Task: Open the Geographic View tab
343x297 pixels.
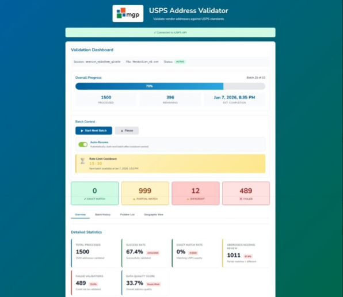Action: coord(154,215)
